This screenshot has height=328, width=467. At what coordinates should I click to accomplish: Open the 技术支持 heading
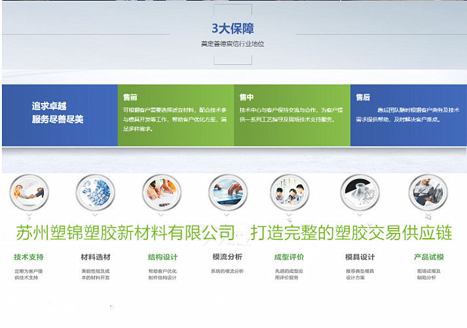[29, 257]
